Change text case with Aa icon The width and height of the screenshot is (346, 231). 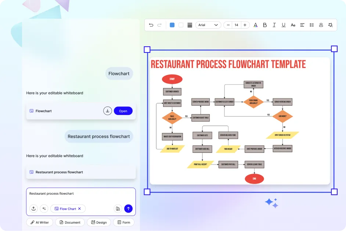pos(293,25)
